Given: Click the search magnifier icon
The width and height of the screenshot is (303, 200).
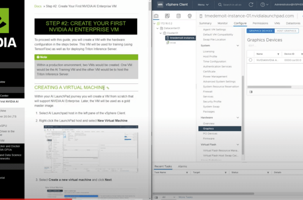Looking at the screenshot, I should click(220, 5).
